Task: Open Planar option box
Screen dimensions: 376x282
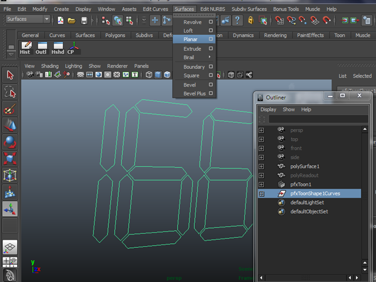Action: click(211, 39)
